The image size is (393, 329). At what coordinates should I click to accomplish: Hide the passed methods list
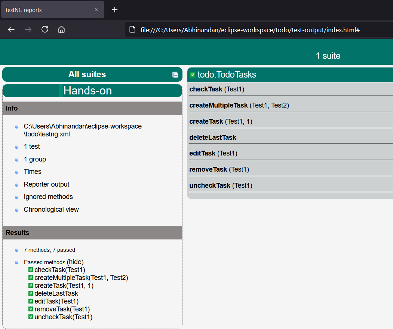click(x=75, y=262)
